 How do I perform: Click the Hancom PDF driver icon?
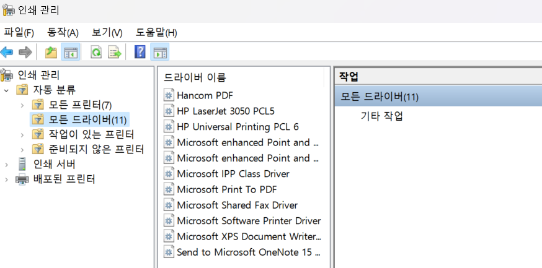168,95
